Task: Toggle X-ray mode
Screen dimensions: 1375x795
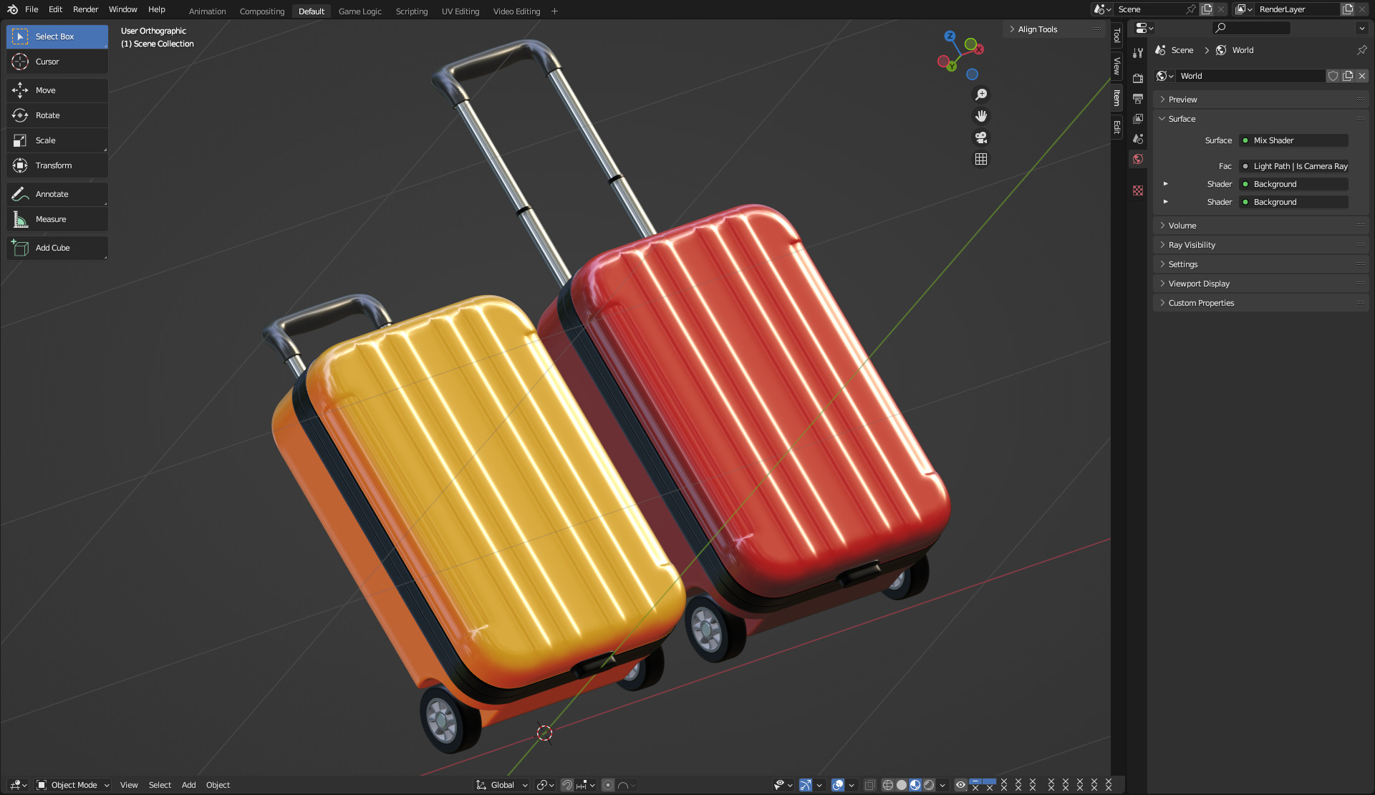Action: tap(870, 785)
